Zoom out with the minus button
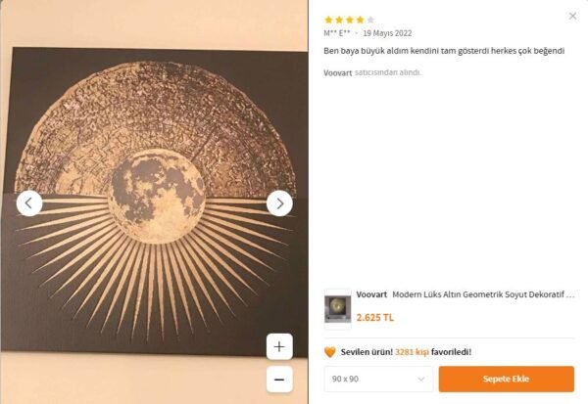Viewport: 588px width, 404px height. (x=279, y=378)
